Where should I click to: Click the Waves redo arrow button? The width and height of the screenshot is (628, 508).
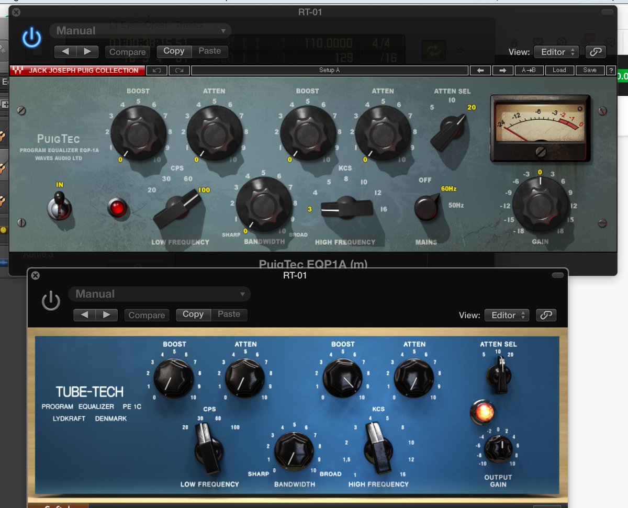180,70
